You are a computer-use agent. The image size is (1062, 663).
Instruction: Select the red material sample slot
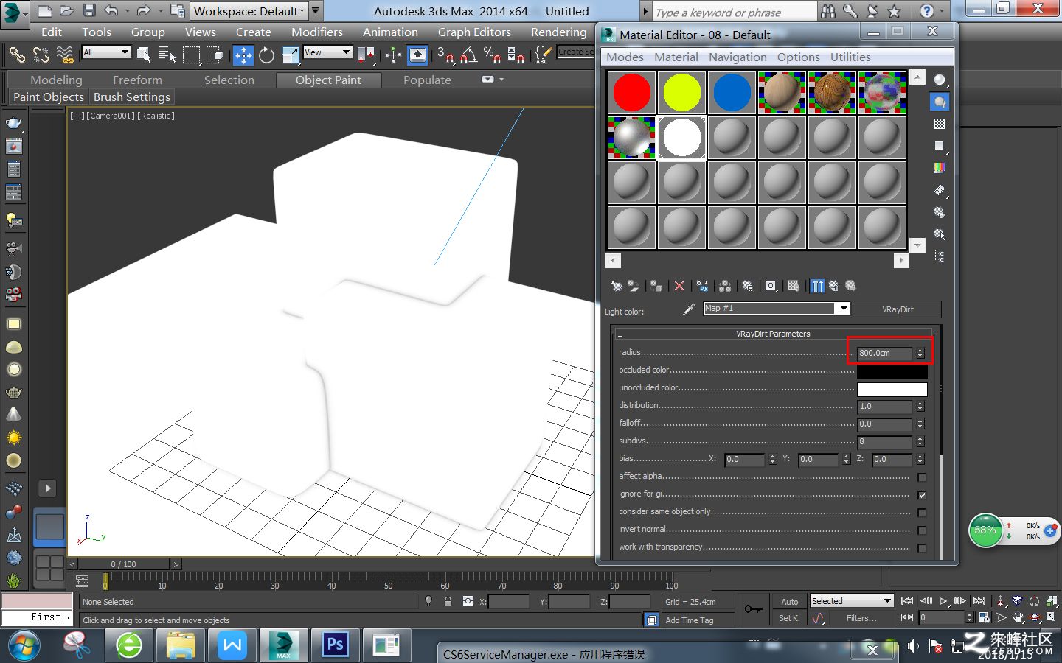click(632, 92)
